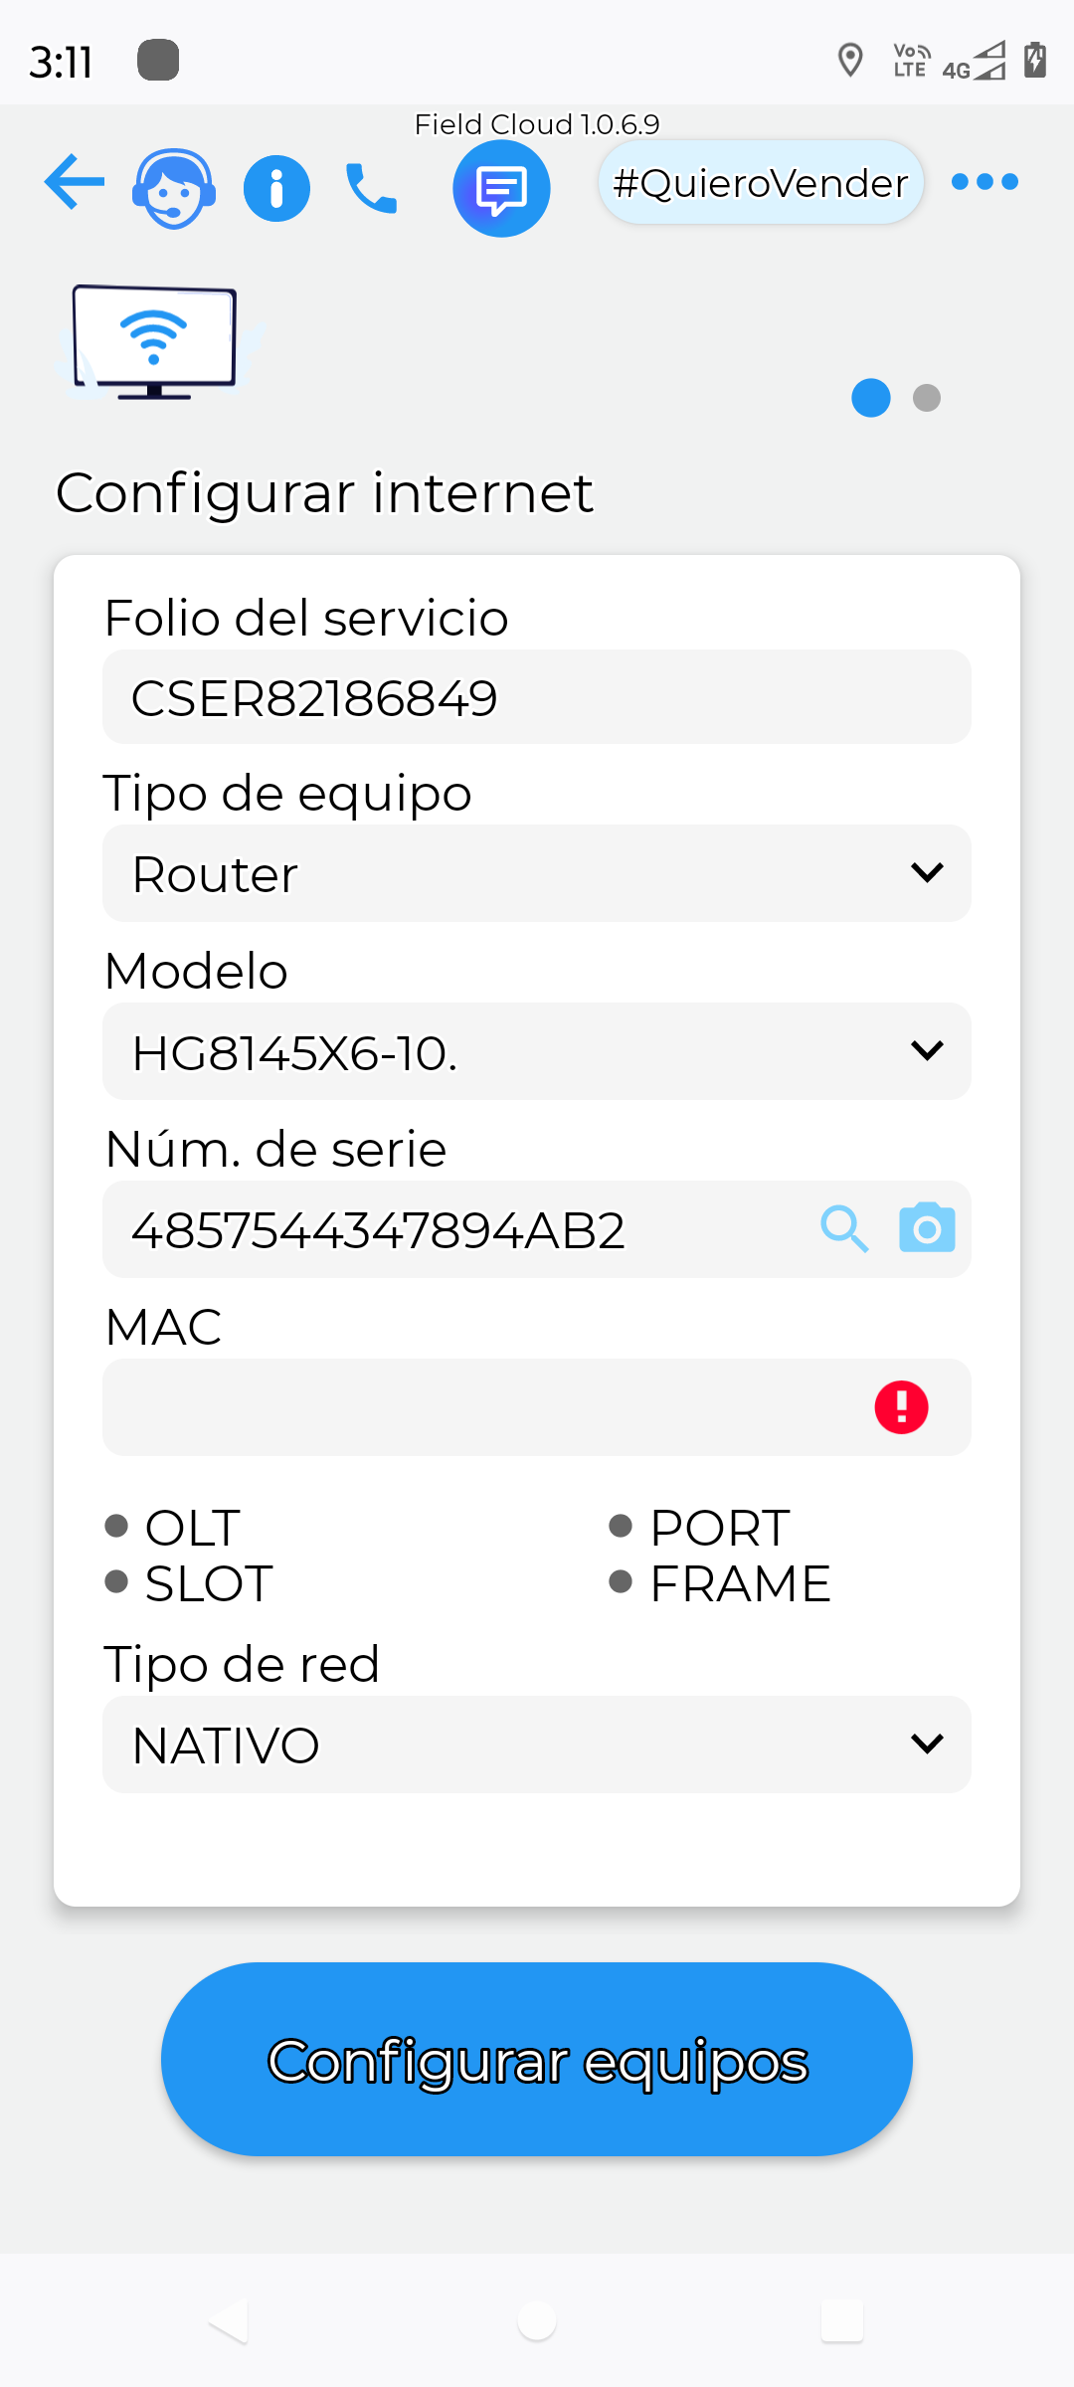Tap the Android home navigation button
Screen dimensions: 1074x2387
tap(537, 2321)
